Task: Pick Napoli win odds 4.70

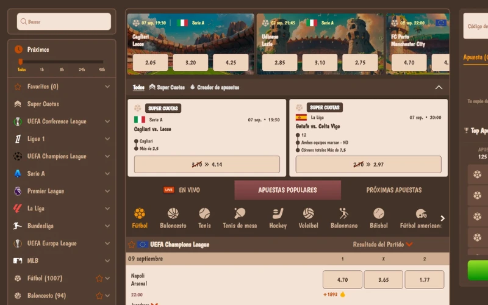Action: (342, 279)
